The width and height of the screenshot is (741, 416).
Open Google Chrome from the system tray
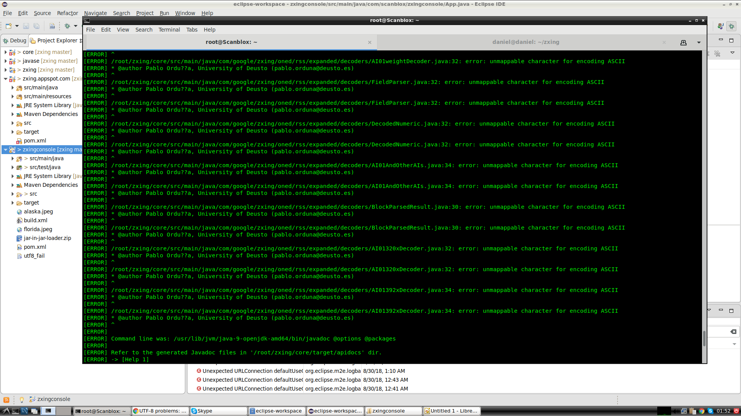click(x=702, y=411)
